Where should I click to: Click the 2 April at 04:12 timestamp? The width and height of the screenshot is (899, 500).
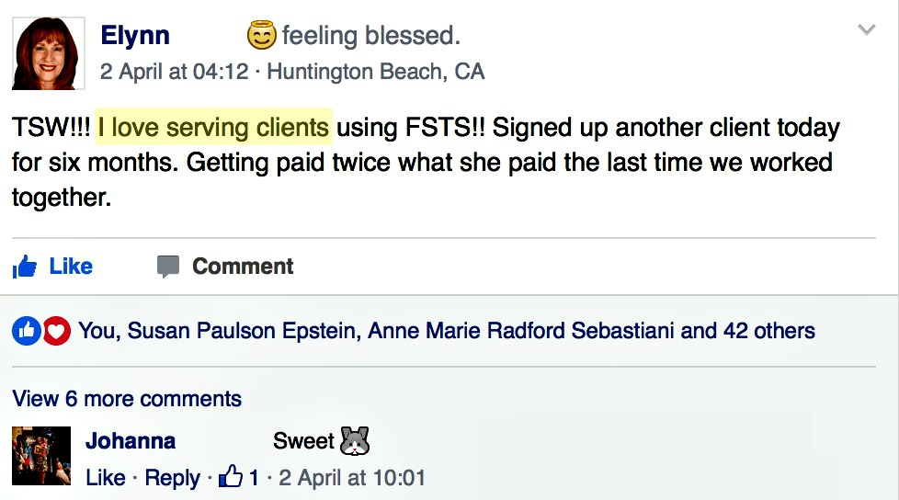175,72
